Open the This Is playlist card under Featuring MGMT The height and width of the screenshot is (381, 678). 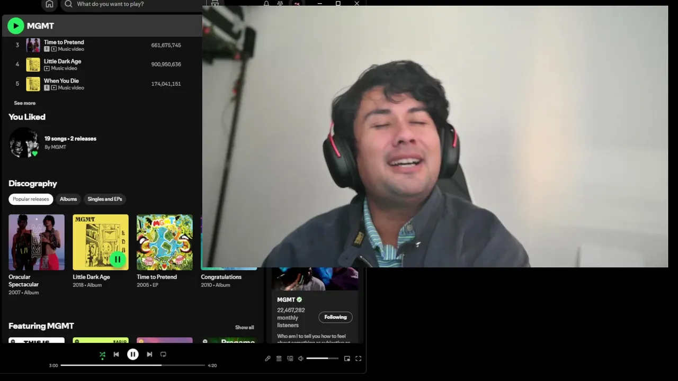(x=37, y=340)
